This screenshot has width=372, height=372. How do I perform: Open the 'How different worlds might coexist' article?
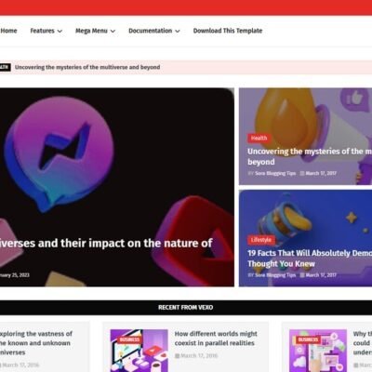[216, 339]
